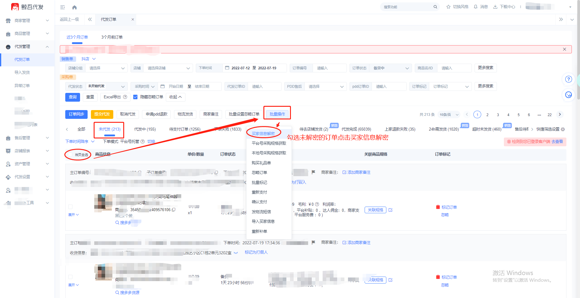Open the 下单时间 calendar date picker
The image size is (580, 298).
(x=227, y=68)
